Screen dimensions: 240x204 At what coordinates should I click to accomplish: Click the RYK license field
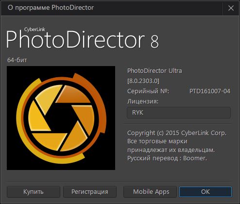point(179,113)
